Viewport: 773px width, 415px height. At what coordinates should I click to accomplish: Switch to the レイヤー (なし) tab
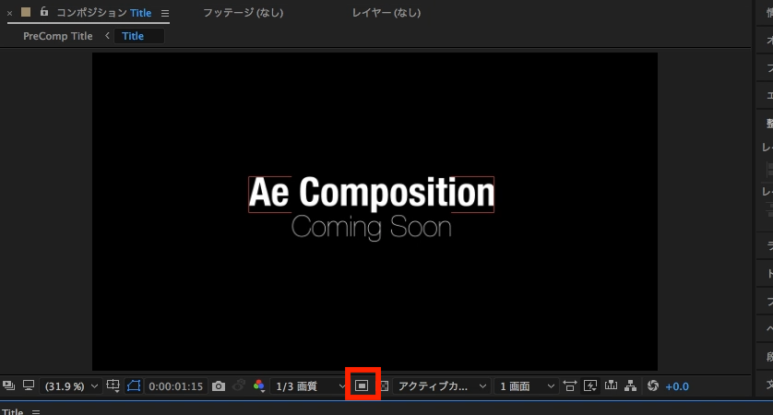(x=386, y=13)
